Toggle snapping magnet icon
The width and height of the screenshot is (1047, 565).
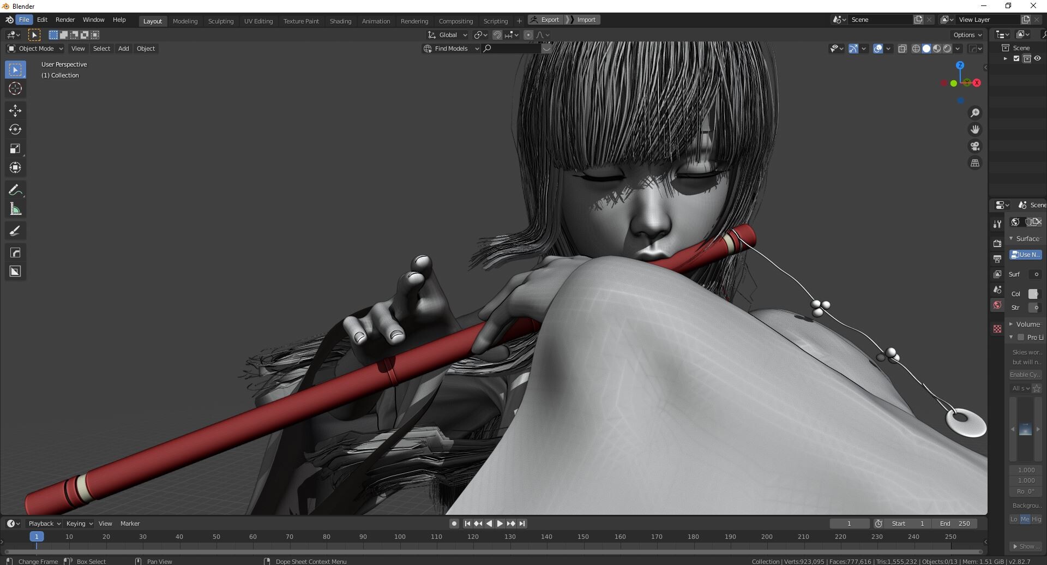497,35
